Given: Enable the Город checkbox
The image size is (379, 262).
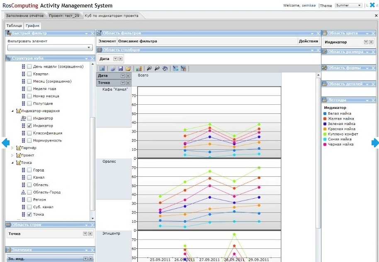Looking at the screenshot, I should (29, 170).
